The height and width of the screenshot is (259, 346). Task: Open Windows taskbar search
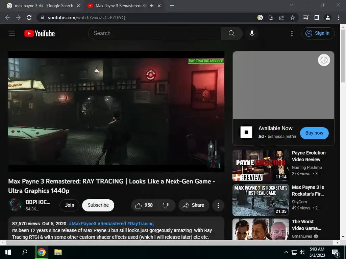[x=24, y=252]
